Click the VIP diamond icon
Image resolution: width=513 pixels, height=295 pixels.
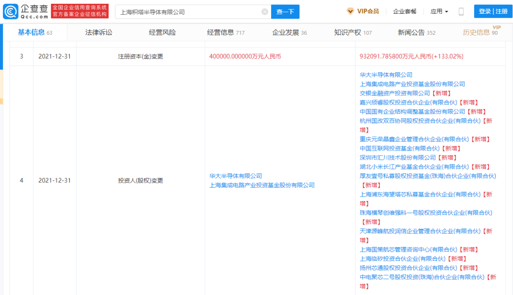350,11
